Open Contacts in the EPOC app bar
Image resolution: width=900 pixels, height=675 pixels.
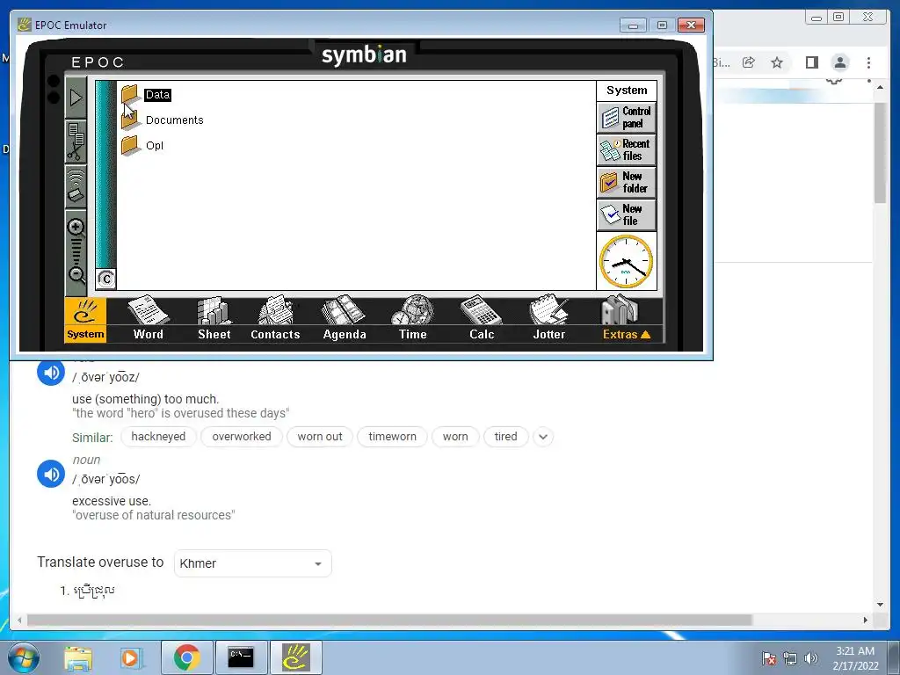point(275,318)
